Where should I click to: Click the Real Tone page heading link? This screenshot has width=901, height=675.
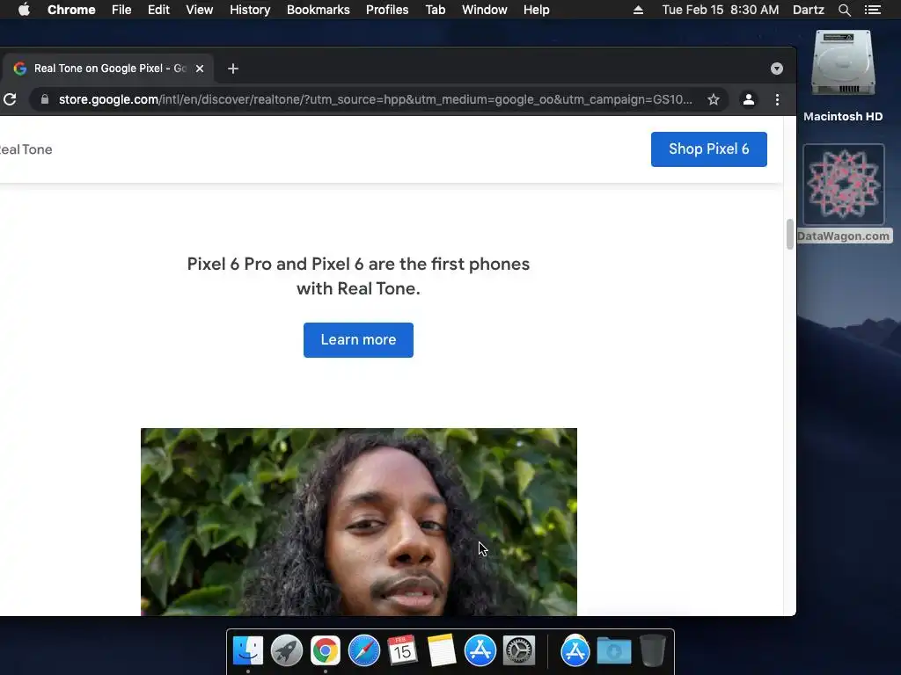click(x=26, y=149)
